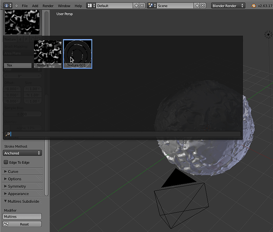Select the lamp object in viewport

pos(268,34)
